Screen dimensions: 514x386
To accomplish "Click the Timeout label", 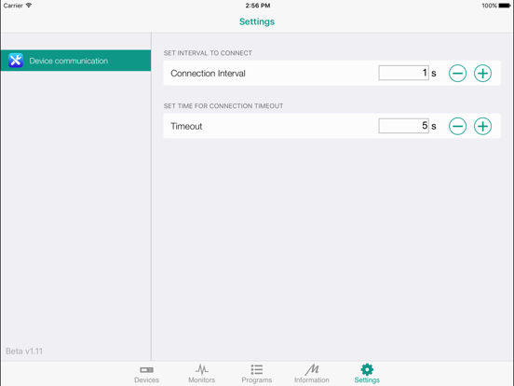I will point(186,126).
